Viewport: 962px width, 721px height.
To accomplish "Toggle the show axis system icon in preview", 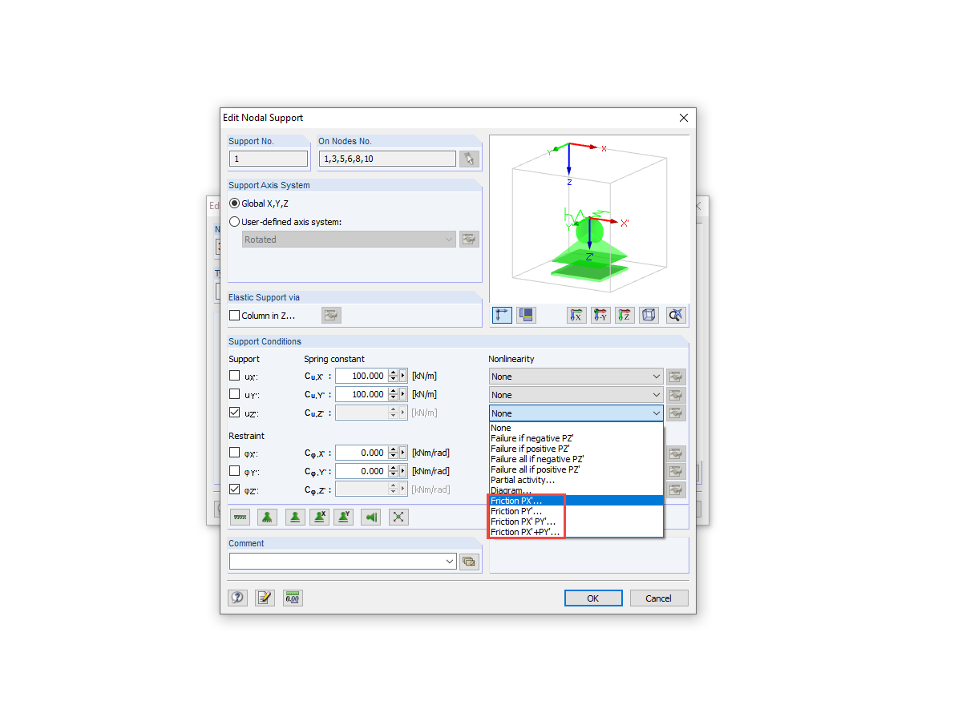I will point(503,315).
